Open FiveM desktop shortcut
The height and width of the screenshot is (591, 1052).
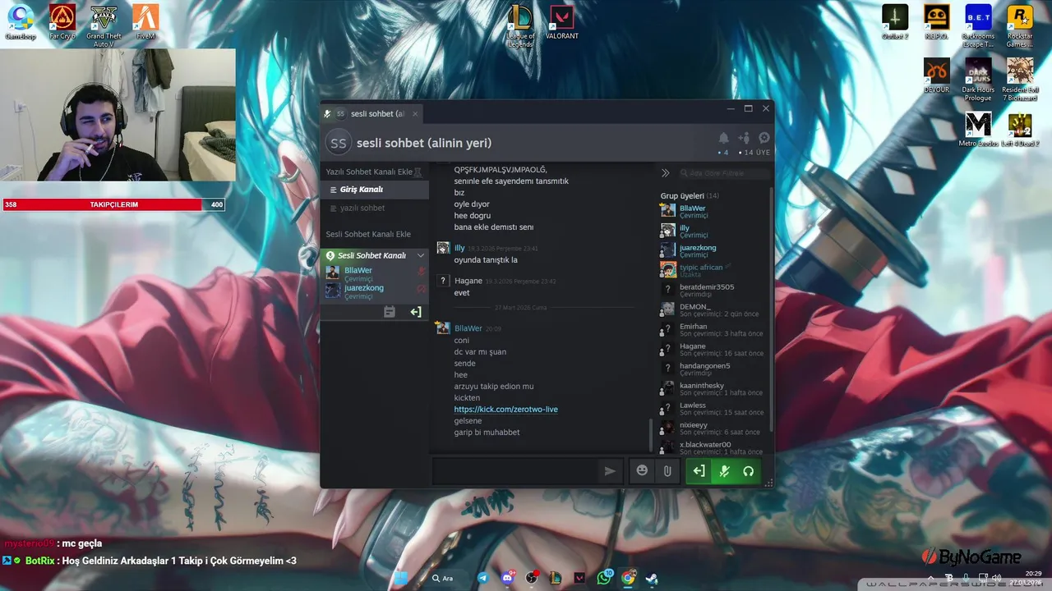(145, 22)
